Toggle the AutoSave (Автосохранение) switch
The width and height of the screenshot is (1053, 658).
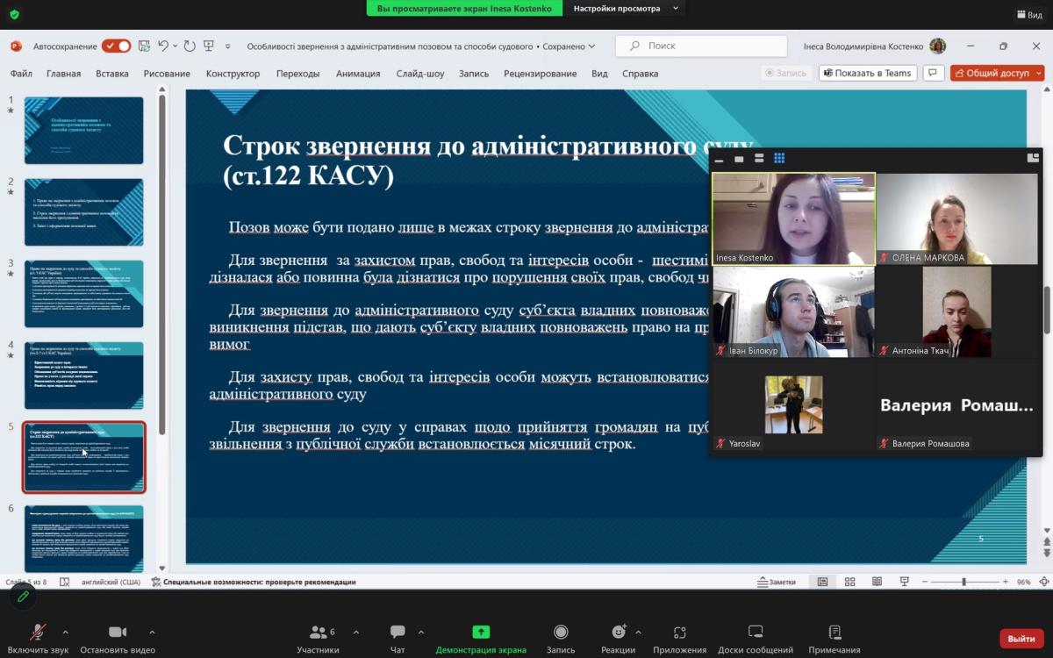click(x=116, y=46)
